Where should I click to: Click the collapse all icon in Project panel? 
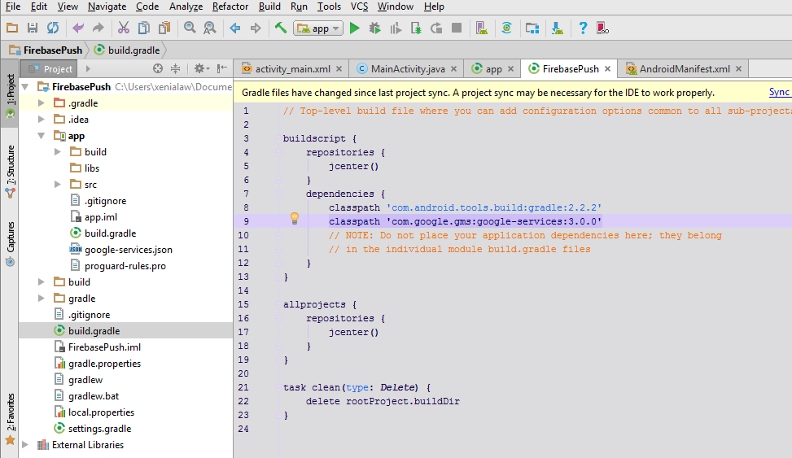pos(175,68)
